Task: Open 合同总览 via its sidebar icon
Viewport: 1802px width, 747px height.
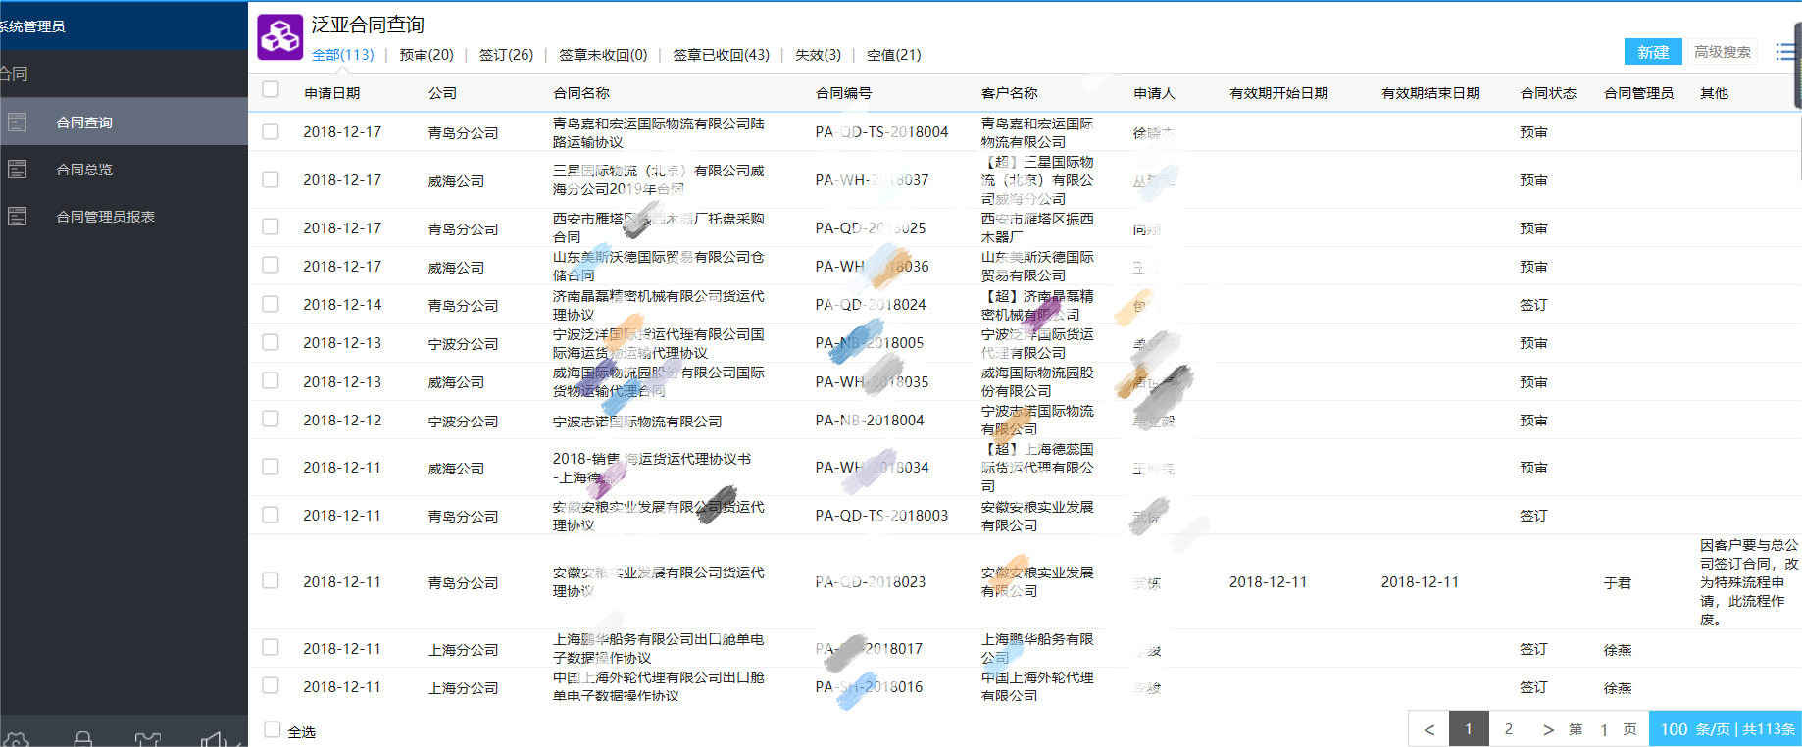Action: [x=17, y=170]
